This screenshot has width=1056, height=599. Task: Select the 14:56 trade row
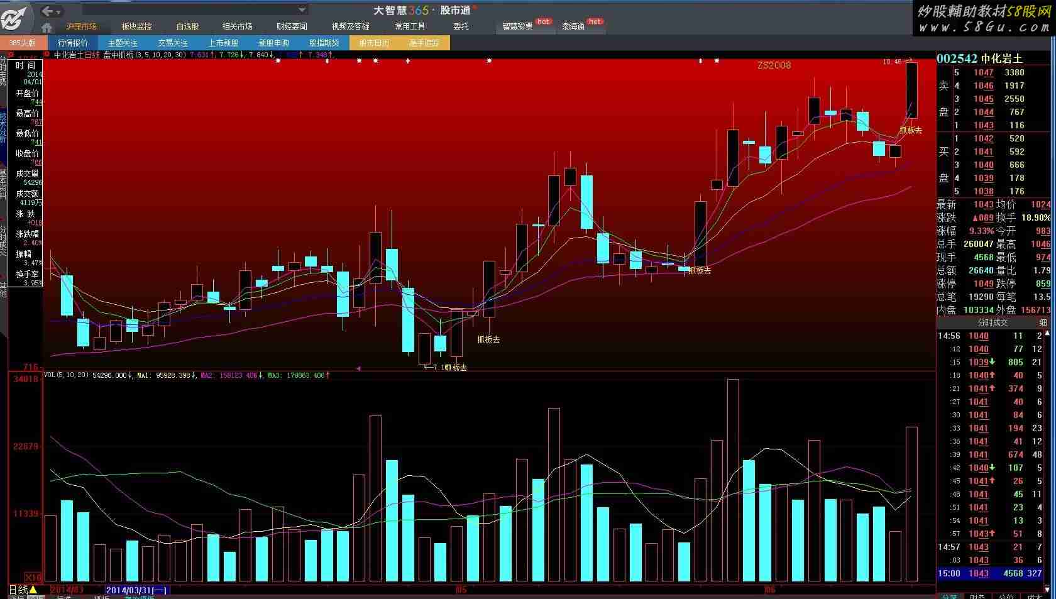click(x=990, y=336)
